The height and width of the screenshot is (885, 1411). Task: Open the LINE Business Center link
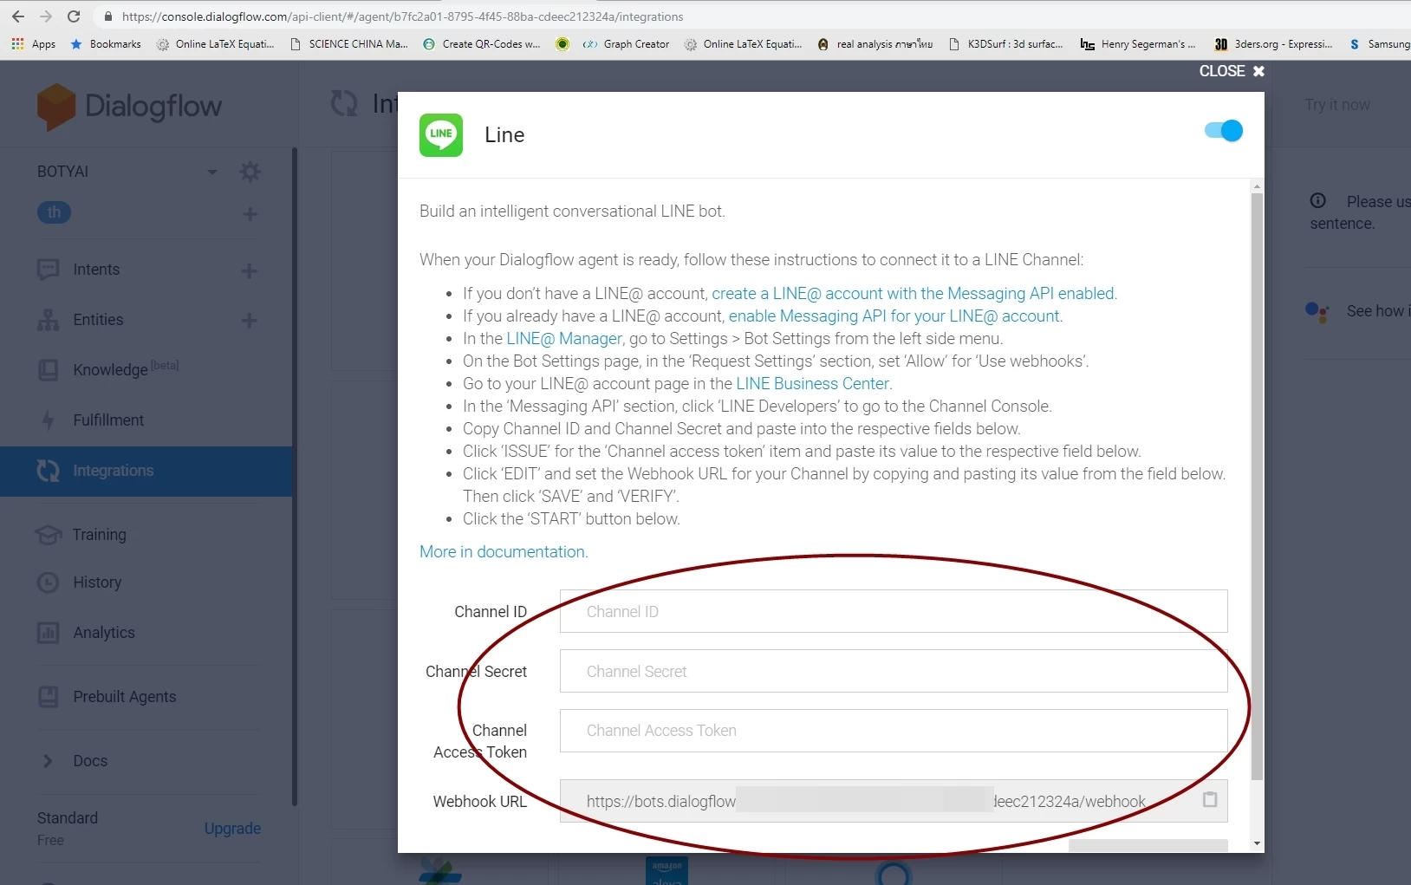pos(813,384)
